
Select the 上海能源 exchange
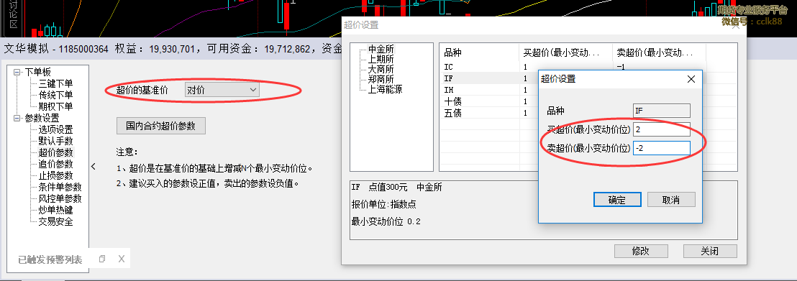(386, 89)
